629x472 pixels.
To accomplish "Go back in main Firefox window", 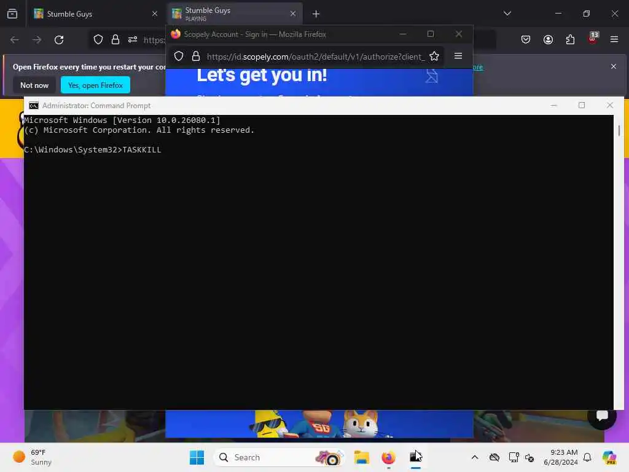I will [15, 40].
